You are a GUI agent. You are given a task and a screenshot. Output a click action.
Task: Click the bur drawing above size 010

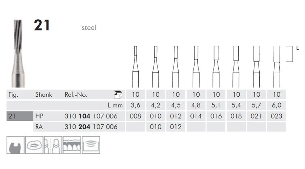156,67
